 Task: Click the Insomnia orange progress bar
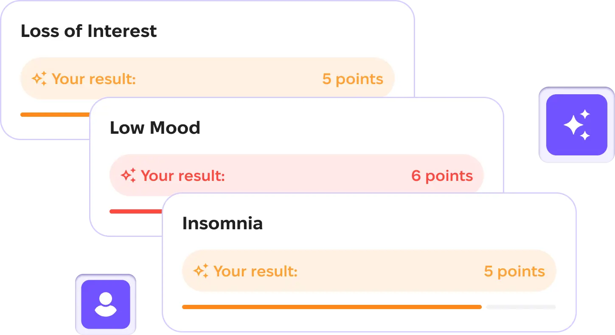[331, 307]
